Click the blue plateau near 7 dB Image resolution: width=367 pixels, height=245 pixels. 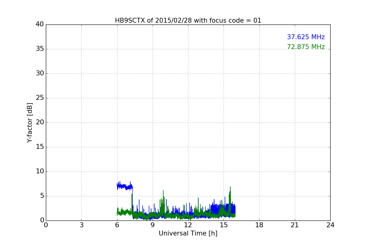click(124, 186)
